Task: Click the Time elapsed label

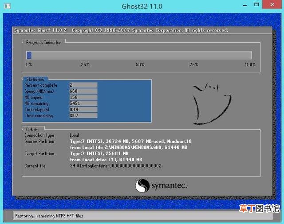Action: 37,109
